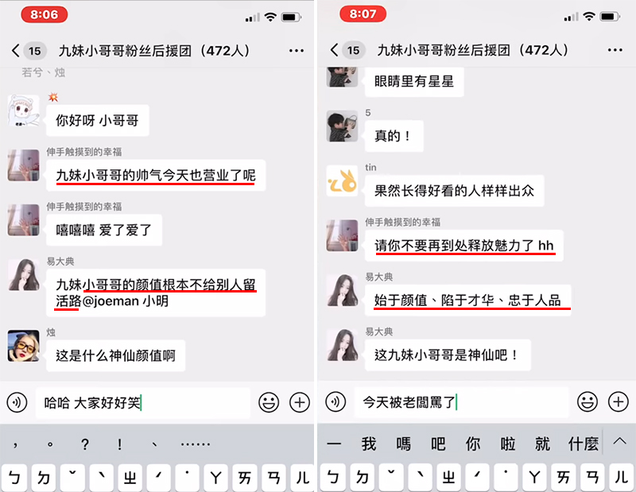
Task: Tap the ㄦ key on right keyboard
Action: [622, 478]
